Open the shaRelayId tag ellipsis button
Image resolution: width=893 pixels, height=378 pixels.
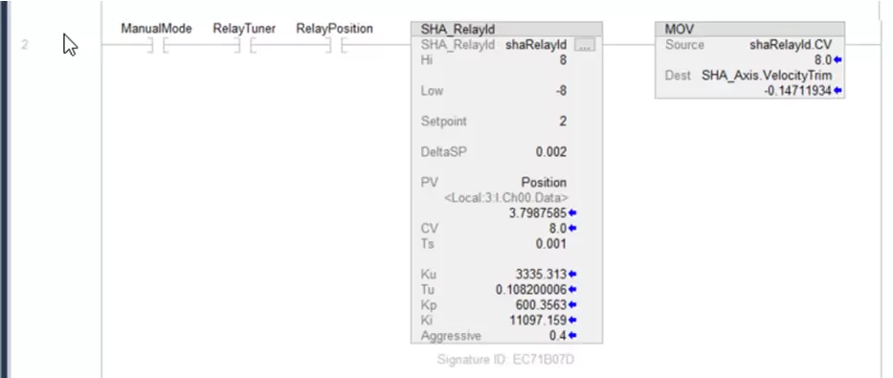pyautogui.click(x=584, y=45)
